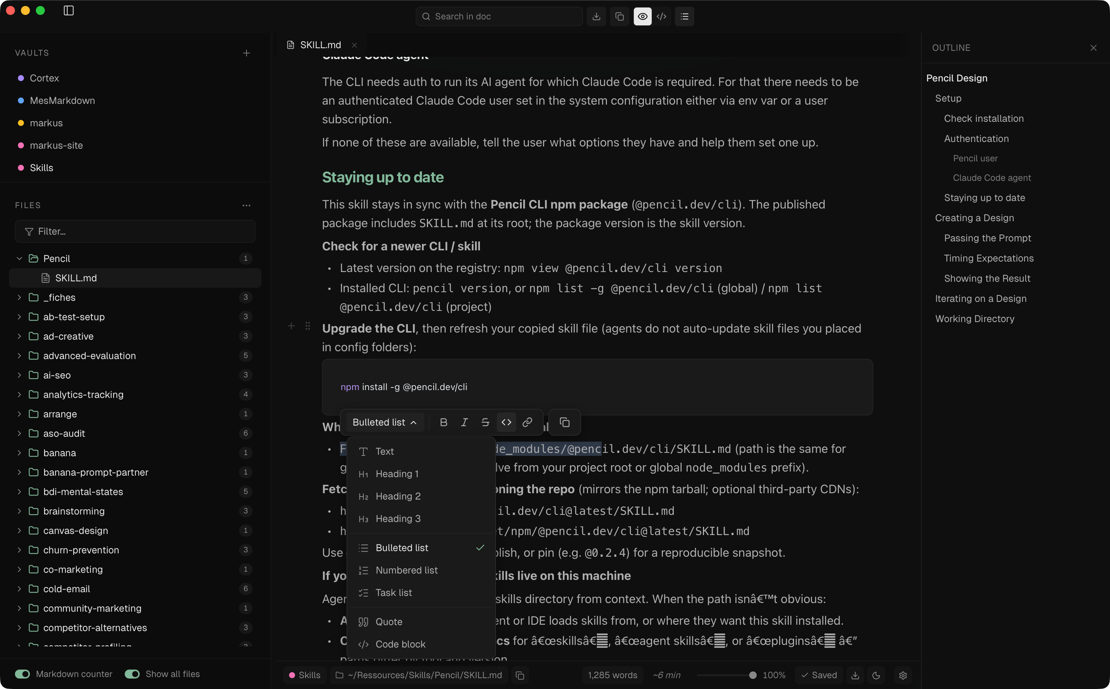Click the pink Skills vault badge in status bar
The image size is (1110, 689).
click(x=305, y=675)
